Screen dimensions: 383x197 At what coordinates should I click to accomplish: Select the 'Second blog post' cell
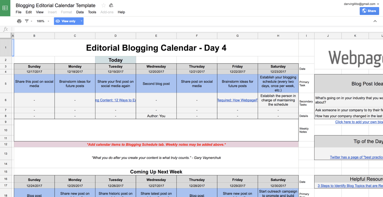pos(156,84)
